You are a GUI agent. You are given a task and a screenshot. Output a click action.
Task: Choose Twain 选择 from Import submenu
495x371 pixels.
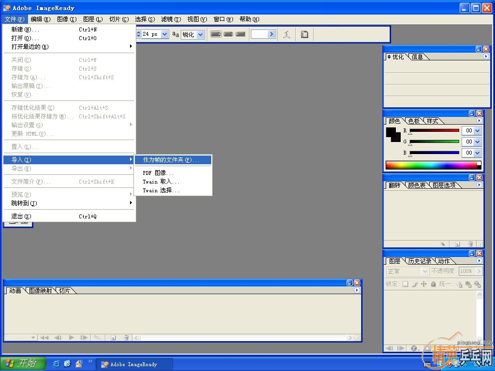pos(173,190)
